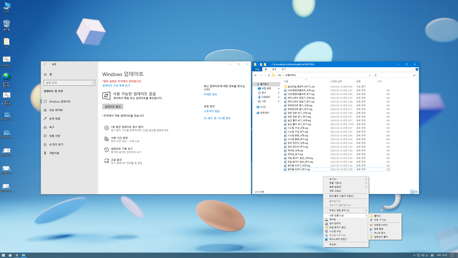Viewport: 458px width, 258px height.
Task: Expand Explorer ribbon chevron
Action: (413, 69)
